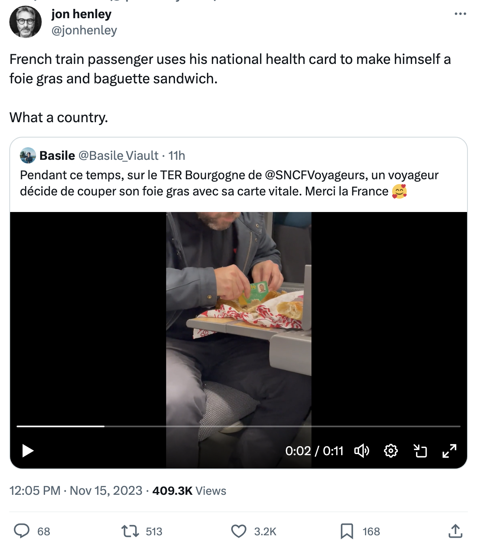Like the tweet with heart icon

[x=239, y=531]
